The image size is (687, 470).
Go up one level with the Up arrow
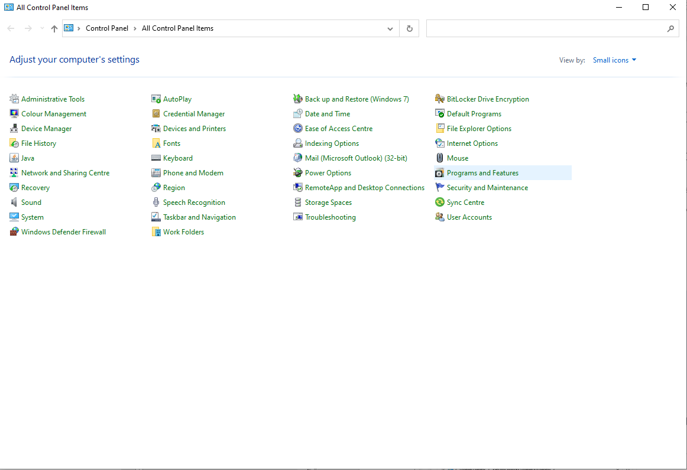54,28
